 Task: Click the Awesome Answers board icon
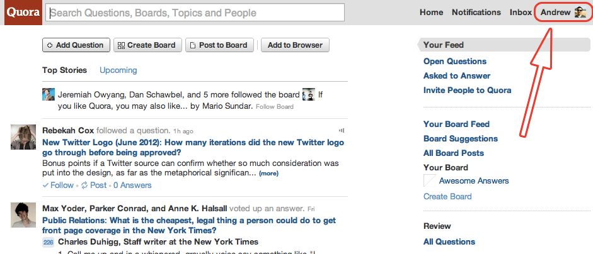(x=430, y=181)
